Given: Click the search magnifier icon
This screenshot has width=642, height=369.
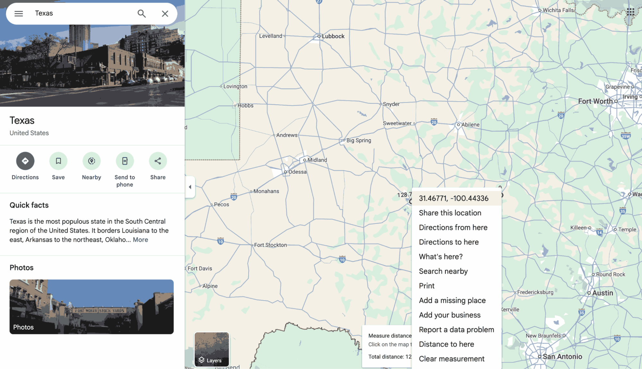Looking at the screenshot, I should click(142, 13).
